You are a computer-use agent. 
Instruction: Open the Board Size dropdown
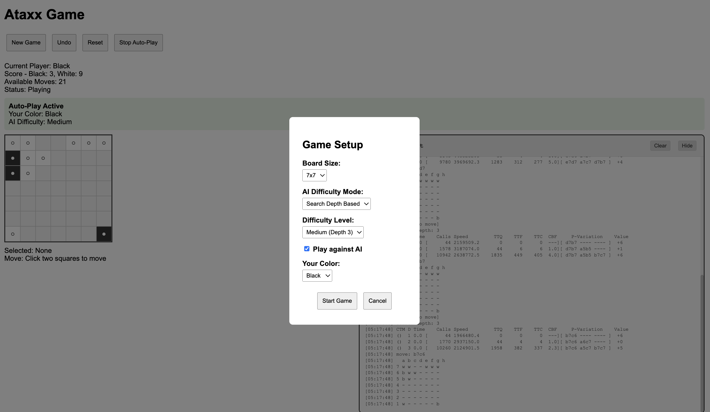pos(314,175)
